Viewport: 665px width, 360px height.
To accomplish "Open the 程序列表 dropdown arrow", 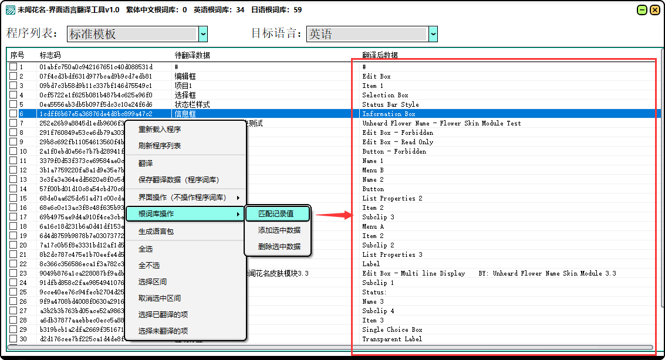I will click(x=203, y=34).
